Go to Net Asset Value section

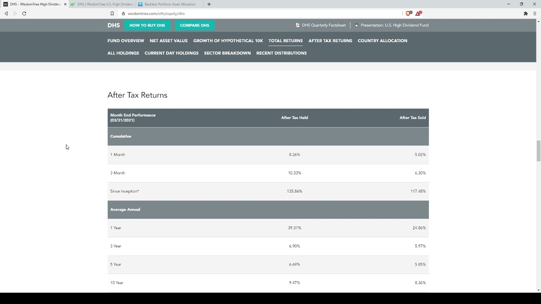point(169,41)
